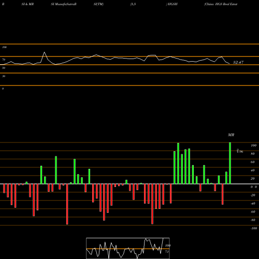This screenshot has width=259, height=259.
Task: Click the 70 label on RSI axis
Action: (4, 60)
